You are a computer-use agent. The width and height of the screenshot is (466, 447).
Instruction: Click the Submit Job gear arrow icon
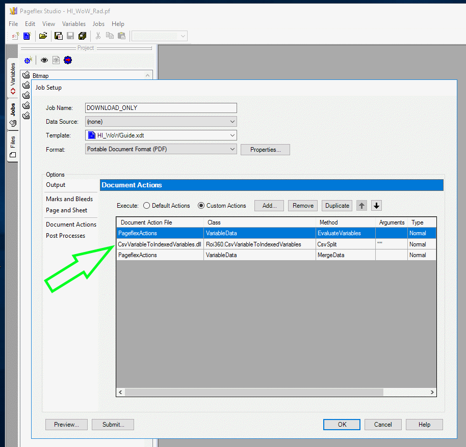pyautogui.click(x=68, y=60)
